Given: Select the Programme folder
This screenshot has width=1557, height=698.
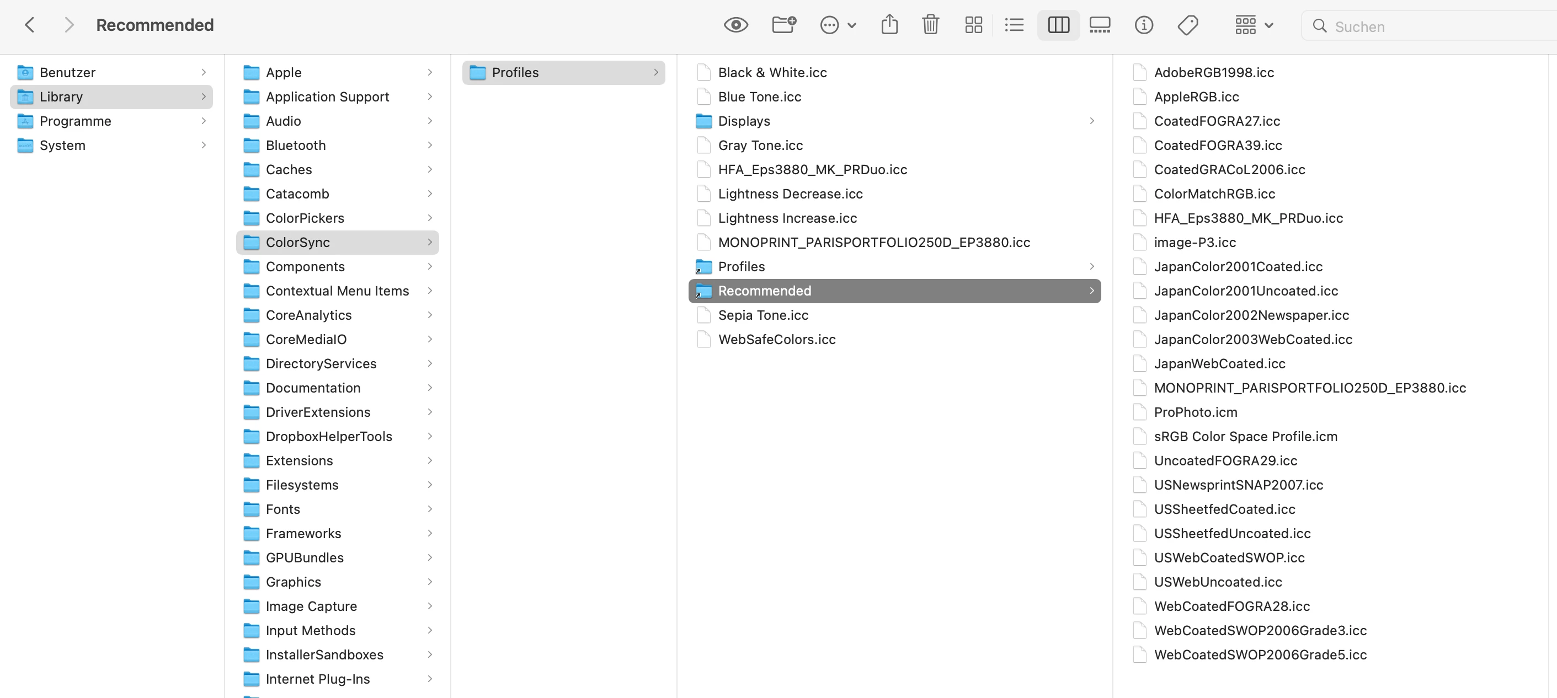Looking at the screenshot, I should pyautogui.click(x=75, y=121).
